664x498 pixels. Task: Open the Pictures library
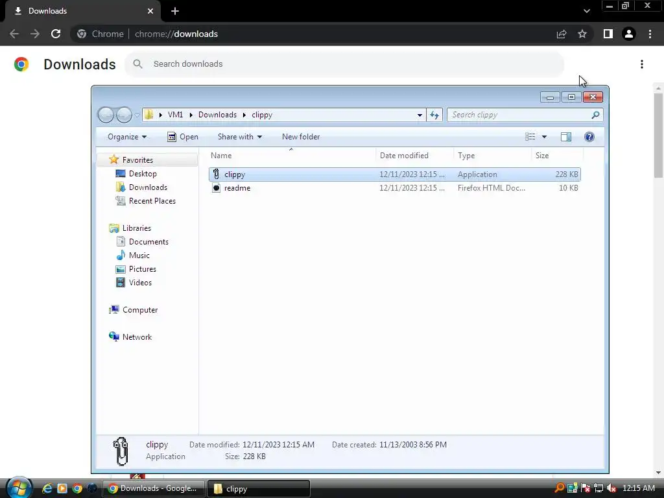[x=142, y=268]
